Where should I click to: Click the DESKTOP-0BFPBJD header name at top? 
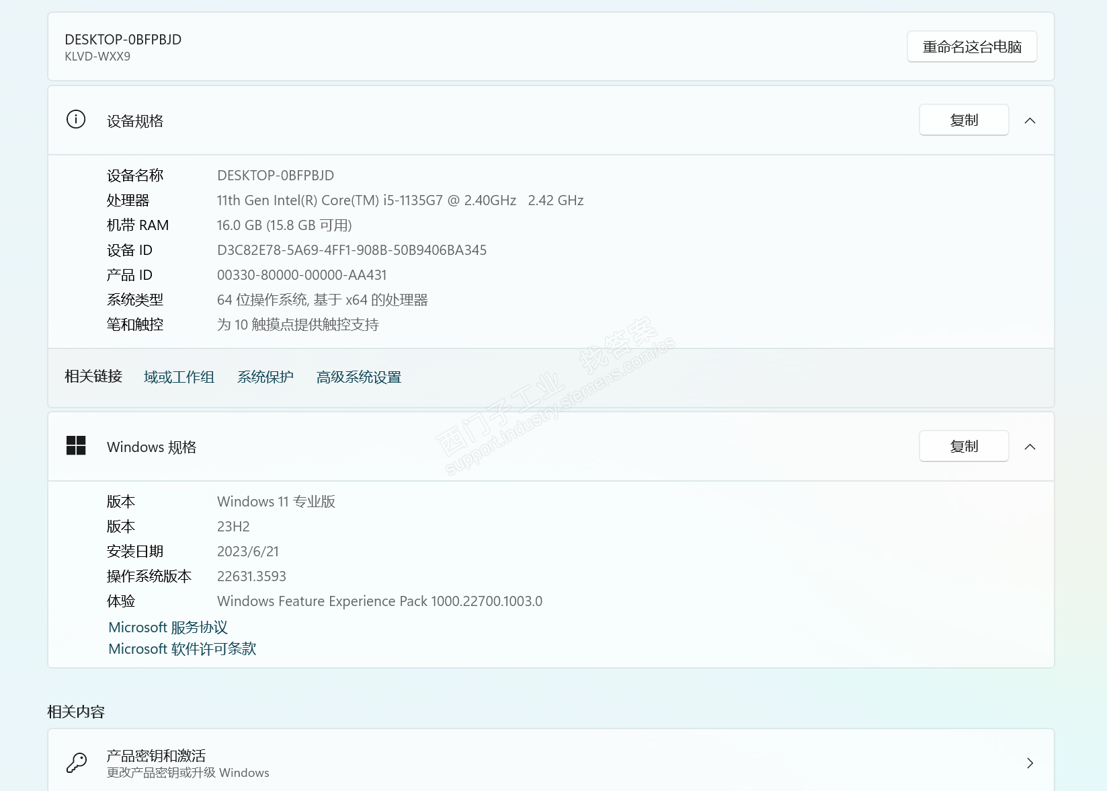click(x=123, y=40)
